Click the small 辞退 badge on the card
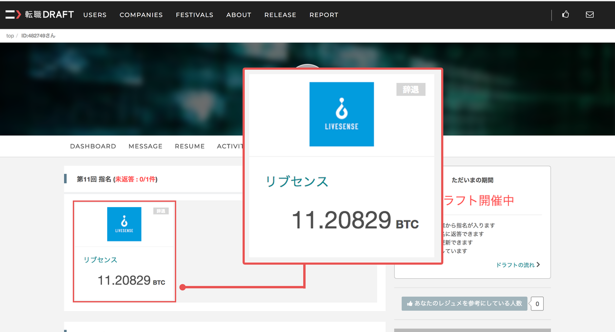Image resolution: width=615 pixels, height=332 pixels. pyautogui.click(x=161, y=211)
